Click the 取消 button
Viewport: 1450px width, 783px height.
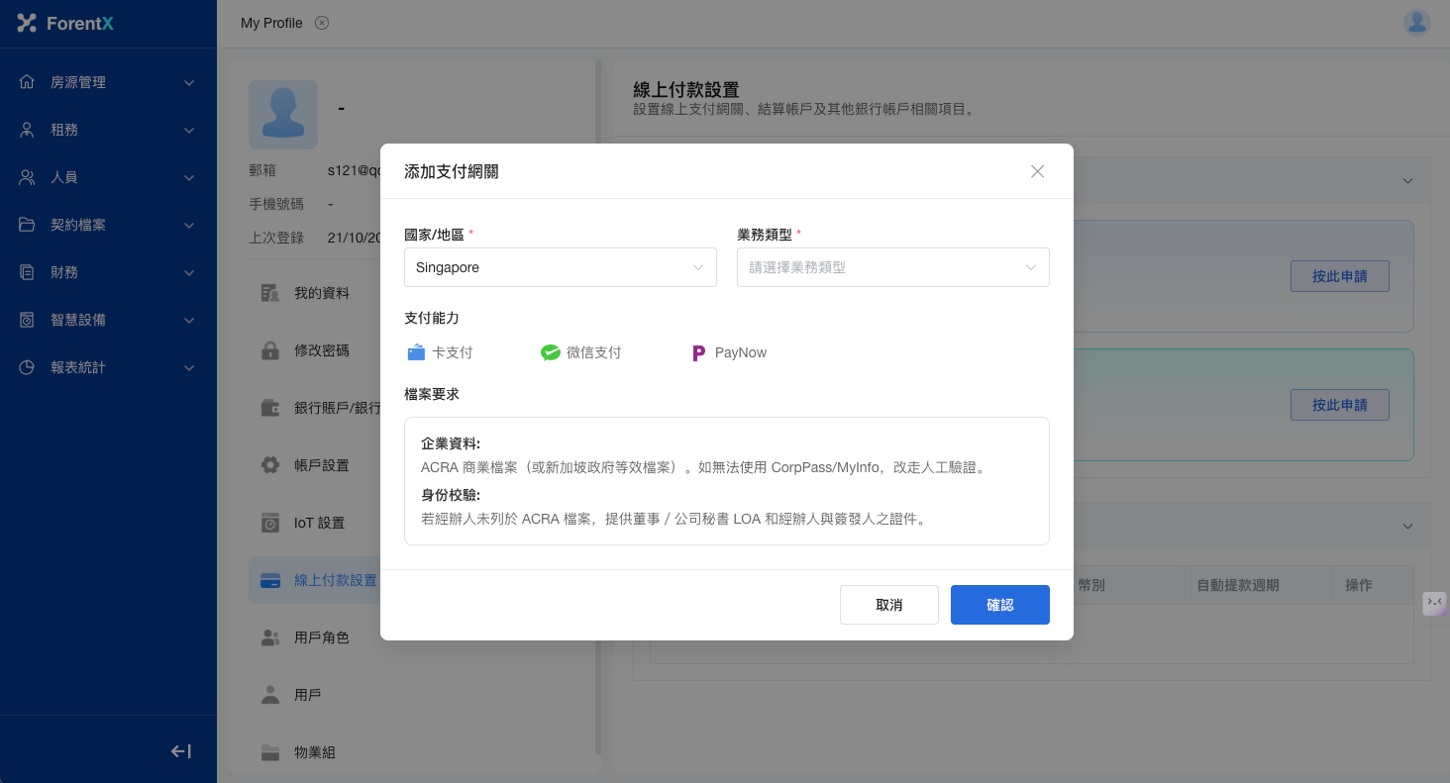click(888, 605)
